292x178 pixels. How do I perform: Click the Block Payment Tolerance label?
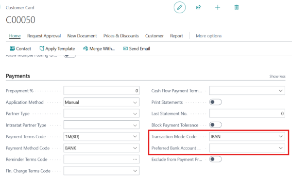click(x=175, y=125)
